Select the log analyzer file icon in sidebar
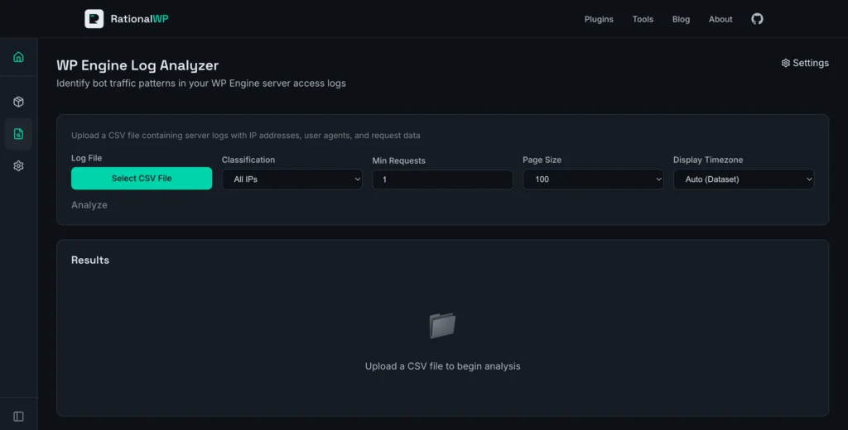Screen dimensions: 848x430 tap(18, 133)
